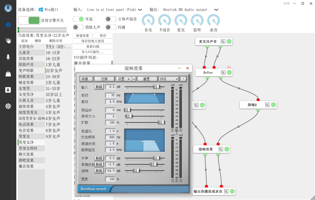Click the ? help button in reverb panel
Screen dimensions: 315x200
tap(183, 79)
